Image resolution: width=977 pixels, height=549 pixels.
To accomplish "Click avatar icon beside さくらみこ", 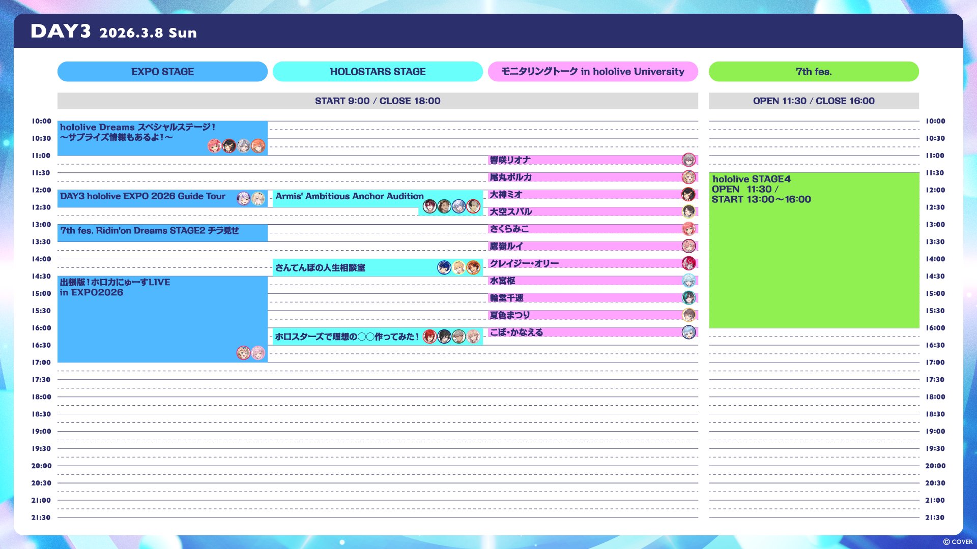I will point(688,229).
